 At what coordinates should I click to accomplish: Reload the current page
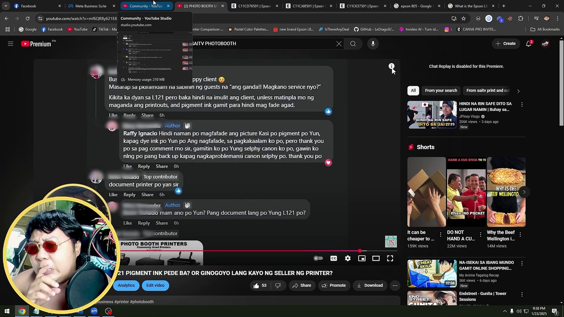pos(28,18)
